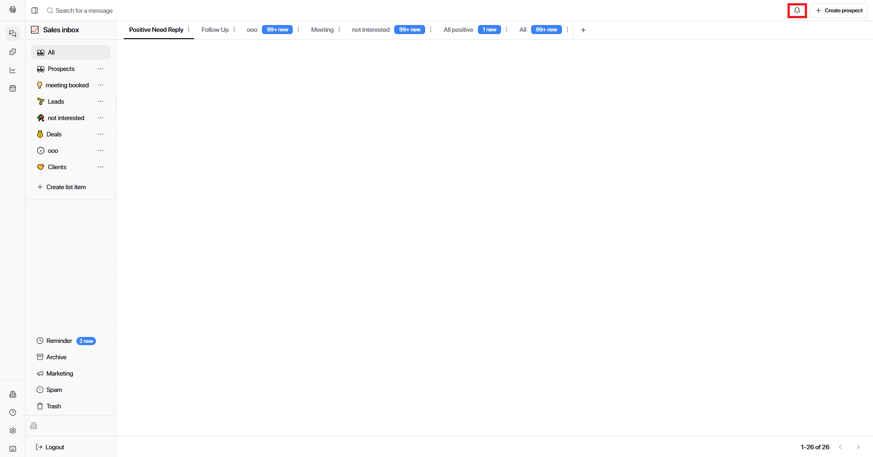Click Create list item
This screenshot has height=457, width=873.
coord(61,187)
